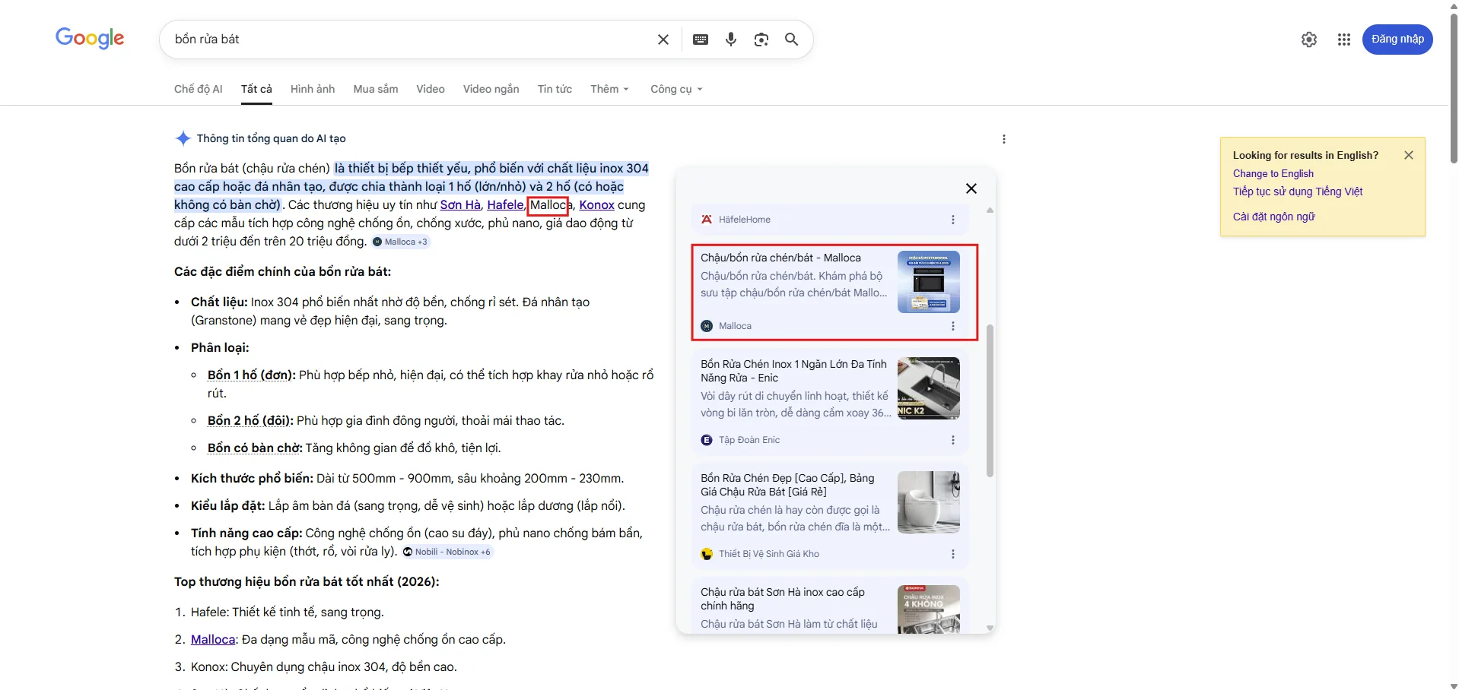Click the sources panel scrollbar thumb
The height and width of the screenshot is (690, 1459).
pos(990,400)
